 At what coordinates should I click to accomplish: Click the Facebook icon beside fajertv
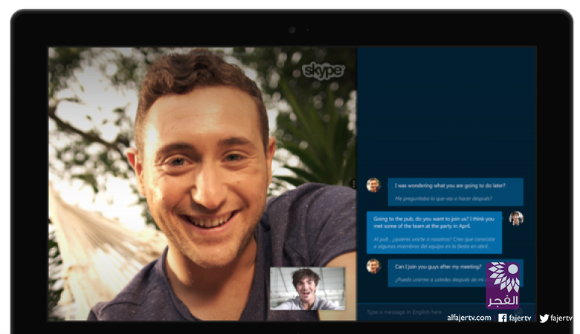[x=503, y=318]
